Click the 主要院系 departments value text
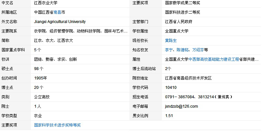Screen dimensions: 264x132 pyautogui.click(x=81, y=31)
